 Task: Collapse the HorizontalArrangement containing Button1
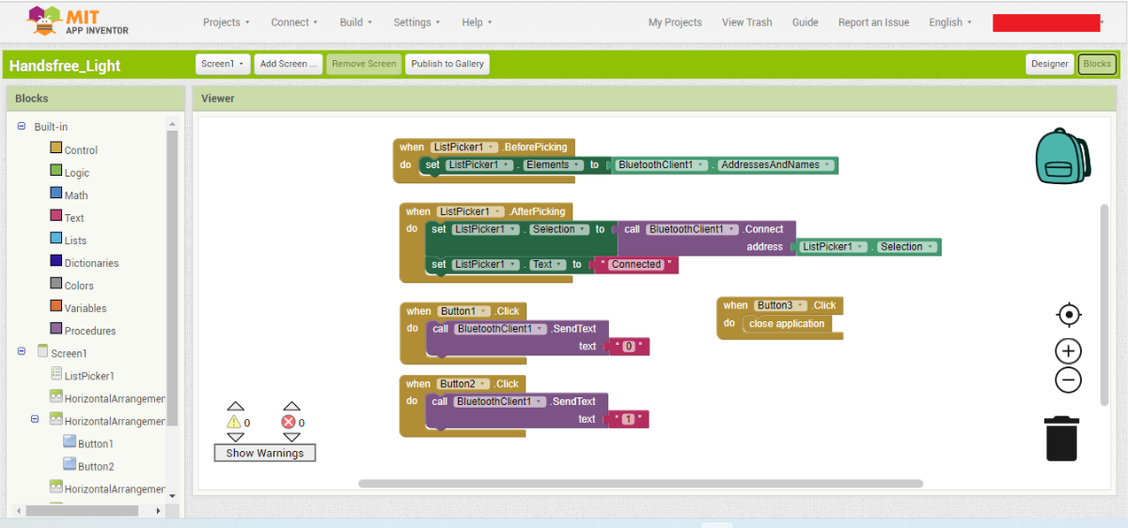point(36,419)
